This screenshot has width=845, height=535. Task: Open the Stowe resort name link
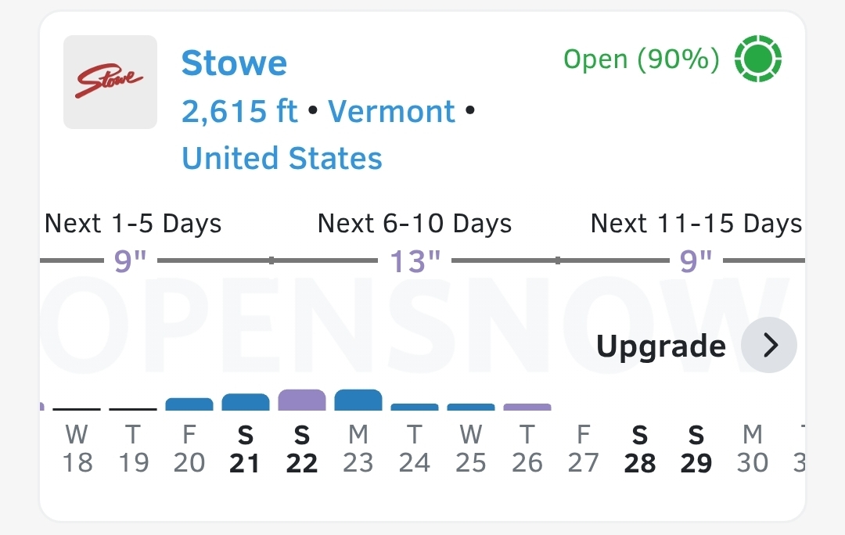pyautogui.click(x=234, y=63)
